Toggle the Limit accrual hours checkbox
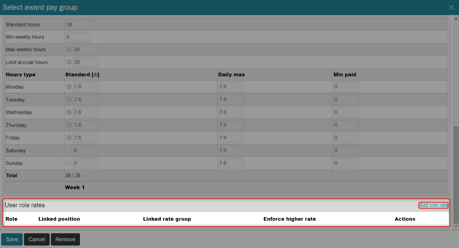This screenshot has height=248, width=459. 69,62
